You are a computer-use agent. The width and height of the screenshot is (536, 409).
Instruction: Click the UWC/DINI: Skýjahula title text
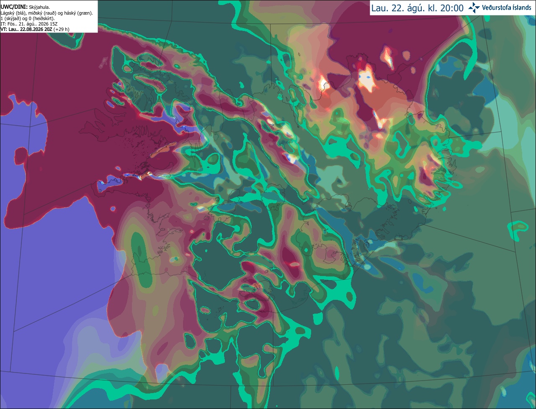point(25,7)
